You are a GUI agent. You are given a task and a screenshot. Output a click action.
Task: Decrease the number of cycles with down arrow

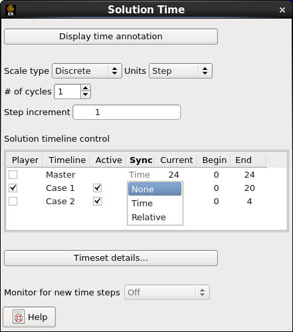click(86, 94)
